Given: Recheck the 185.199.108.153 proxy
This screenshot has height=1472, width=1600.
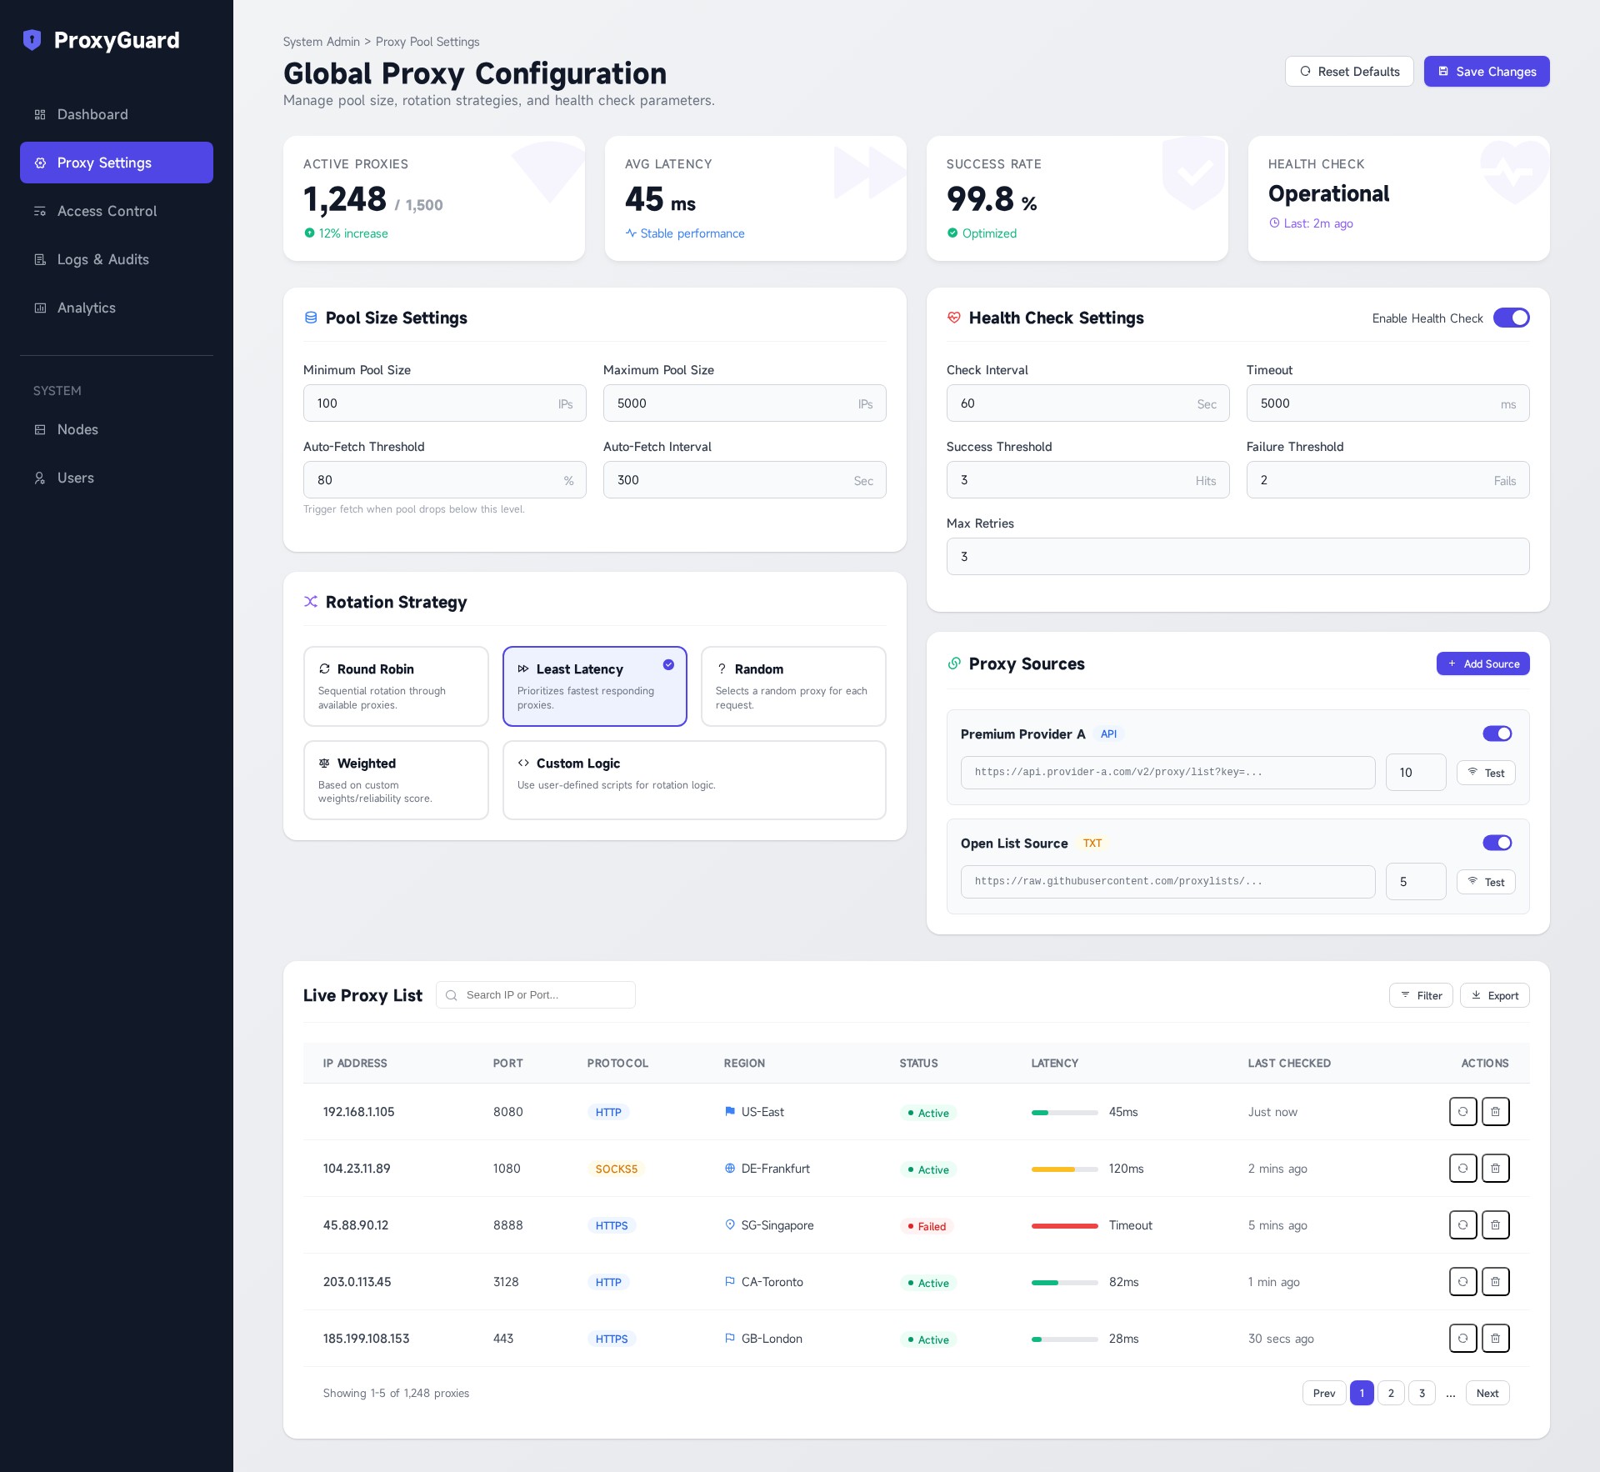Looking at the screenshot, I should coord(1462,1338).
